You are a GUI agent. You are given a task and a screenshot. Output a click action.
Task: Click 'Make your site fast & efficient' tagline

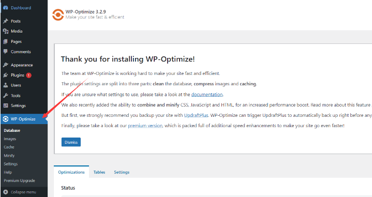(95, 17)
